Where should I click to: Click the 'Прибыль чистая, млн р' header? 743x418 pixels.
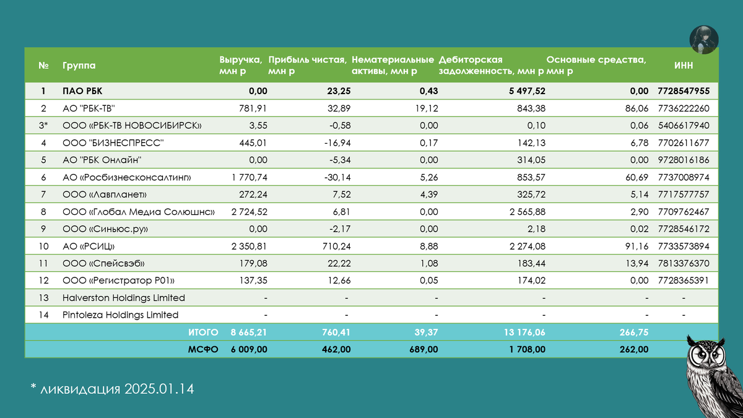pyautogui.click(x=307, y=66)
